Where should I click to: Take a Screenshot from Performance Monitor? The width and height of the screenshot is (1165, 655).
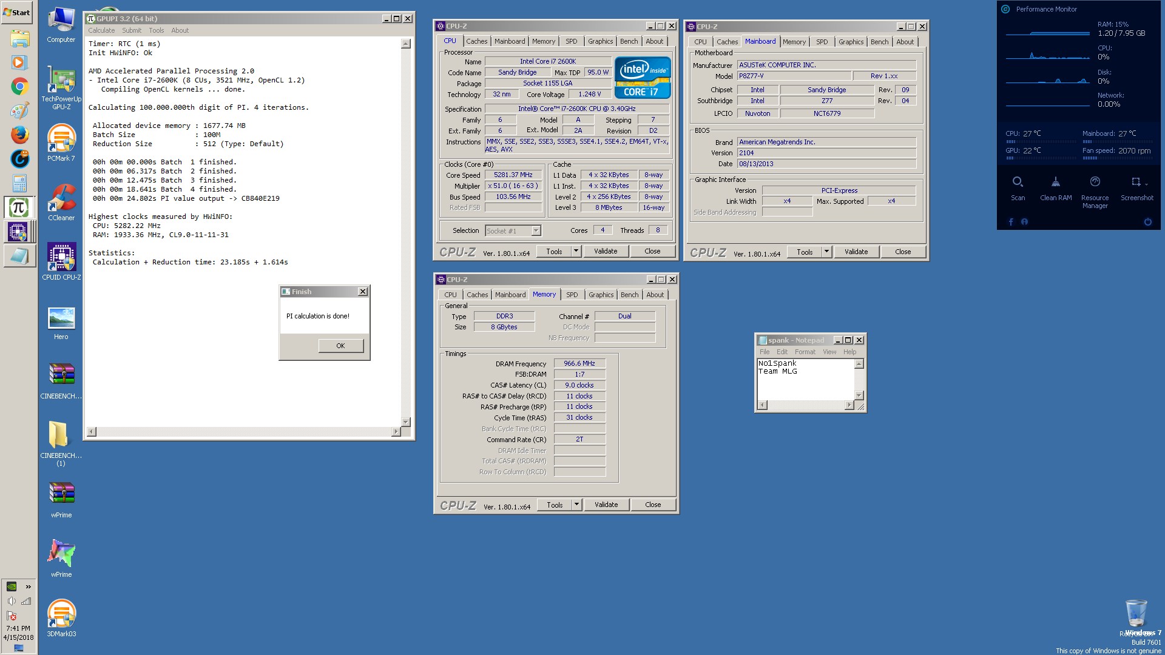point(1136,189)
